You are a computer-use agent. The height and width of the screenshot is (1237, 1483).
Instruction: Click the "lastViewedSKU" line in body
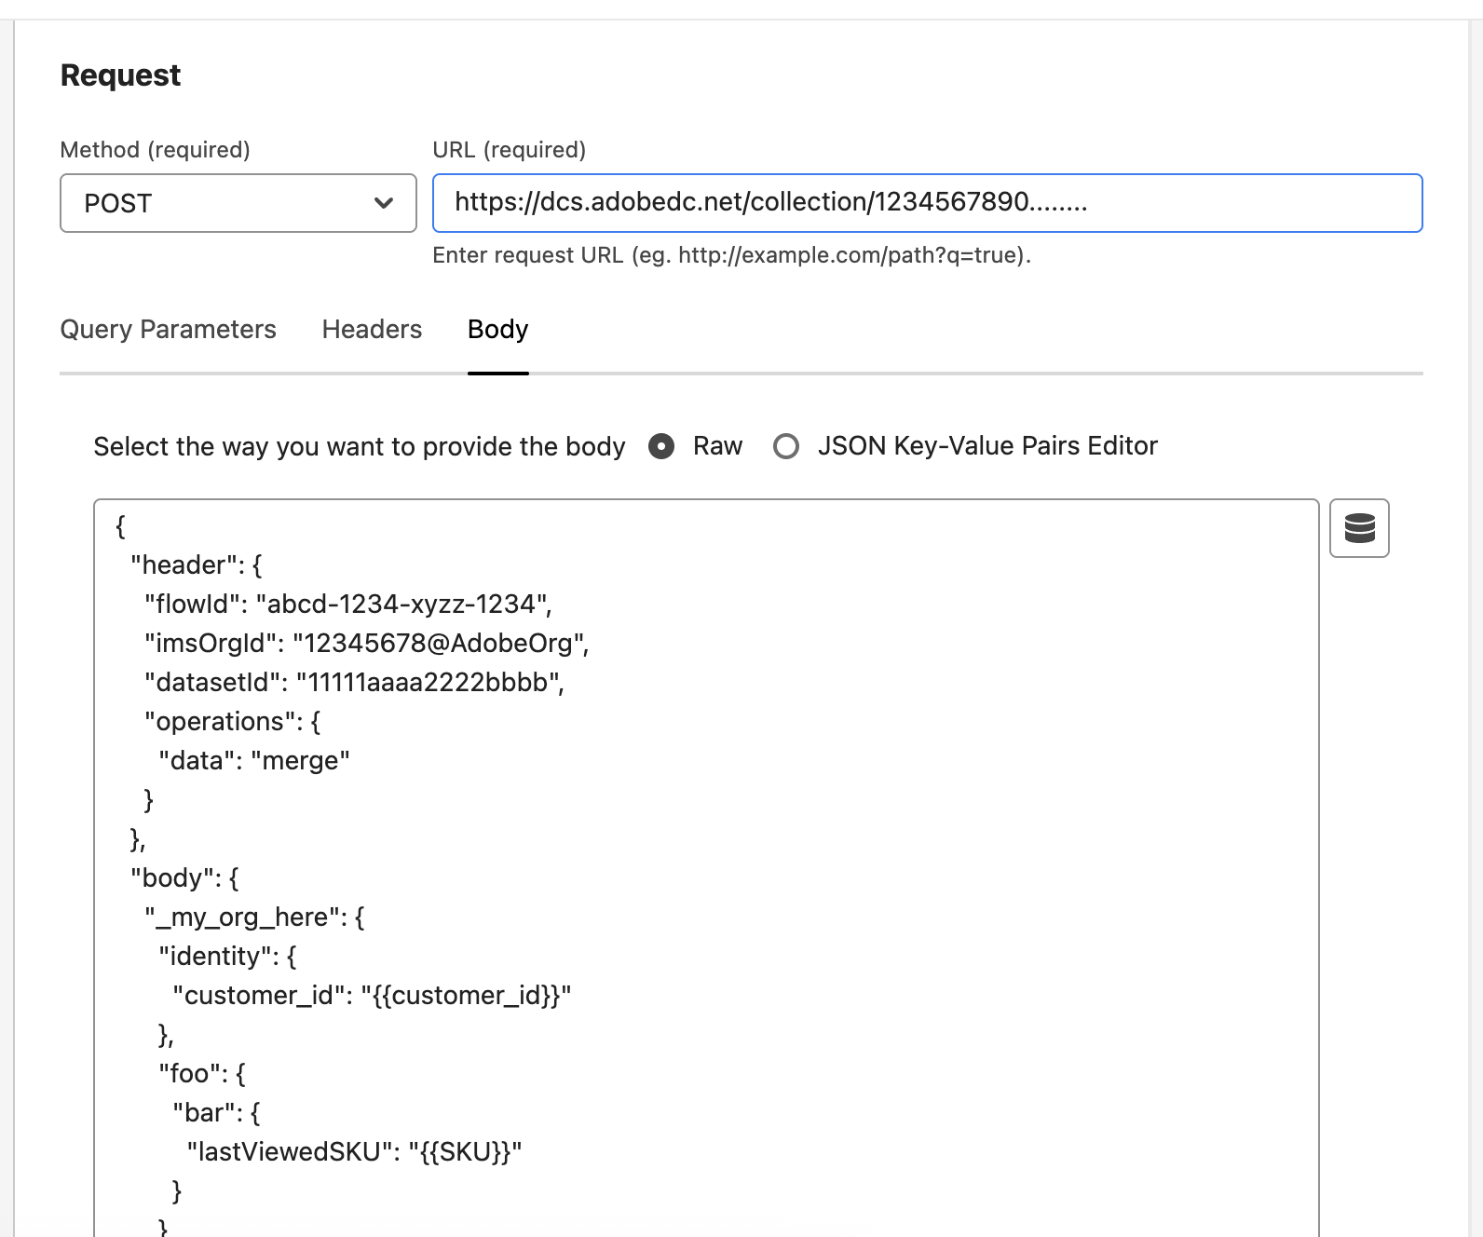(354, 1152)
